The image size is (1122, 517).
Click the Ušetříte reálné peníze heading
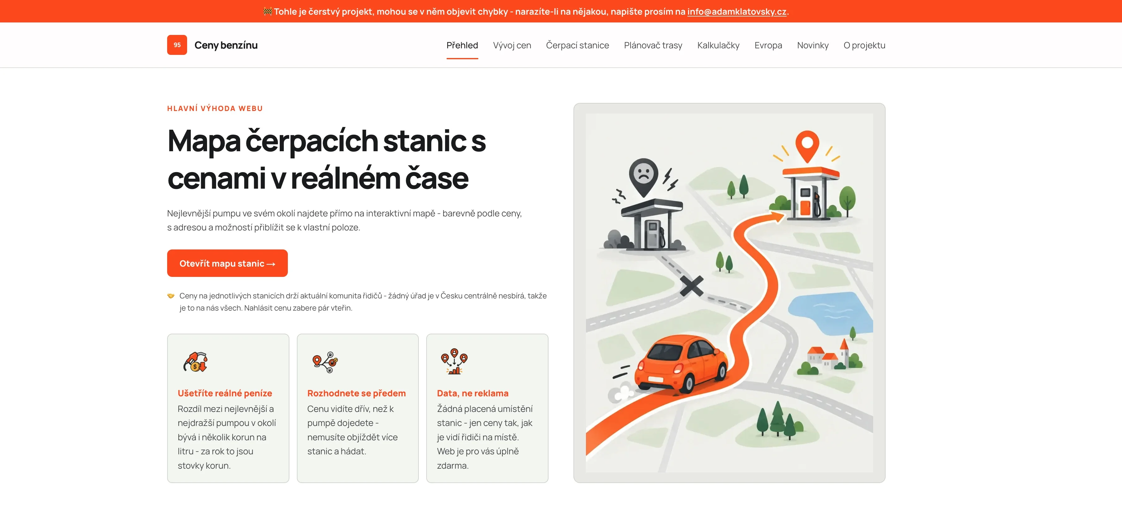point(225,393)
